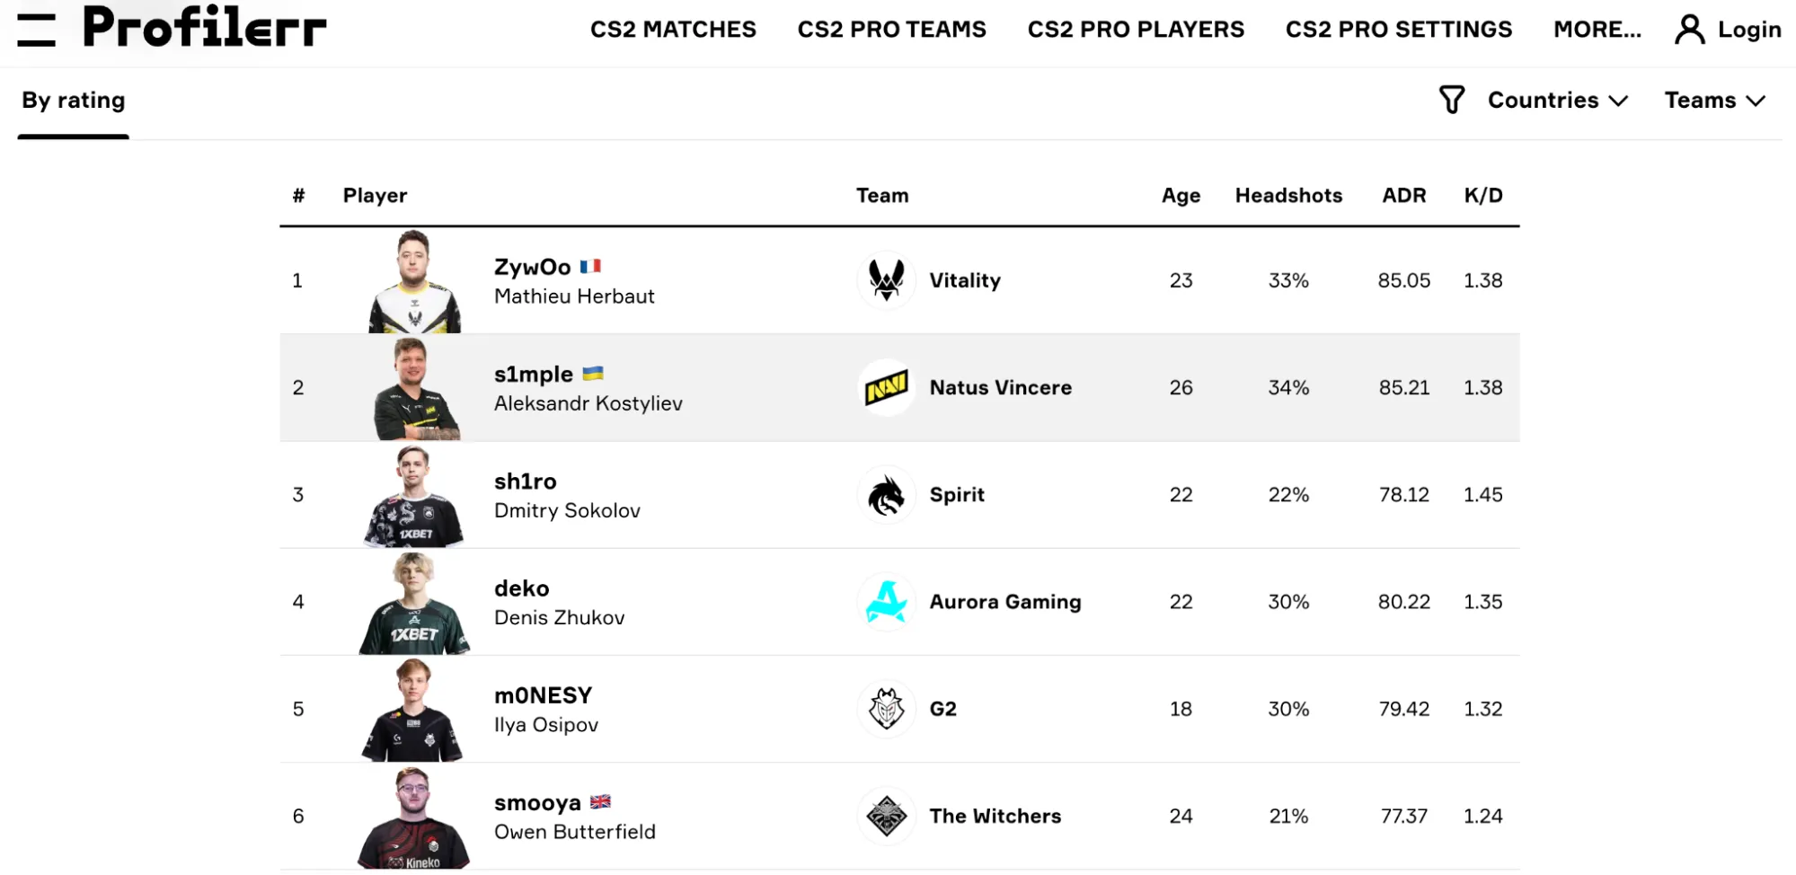1796x875 pixels.
Task: Open the MORE... navigation menu
Action: pyautogui.click(x=1597, y=30)
